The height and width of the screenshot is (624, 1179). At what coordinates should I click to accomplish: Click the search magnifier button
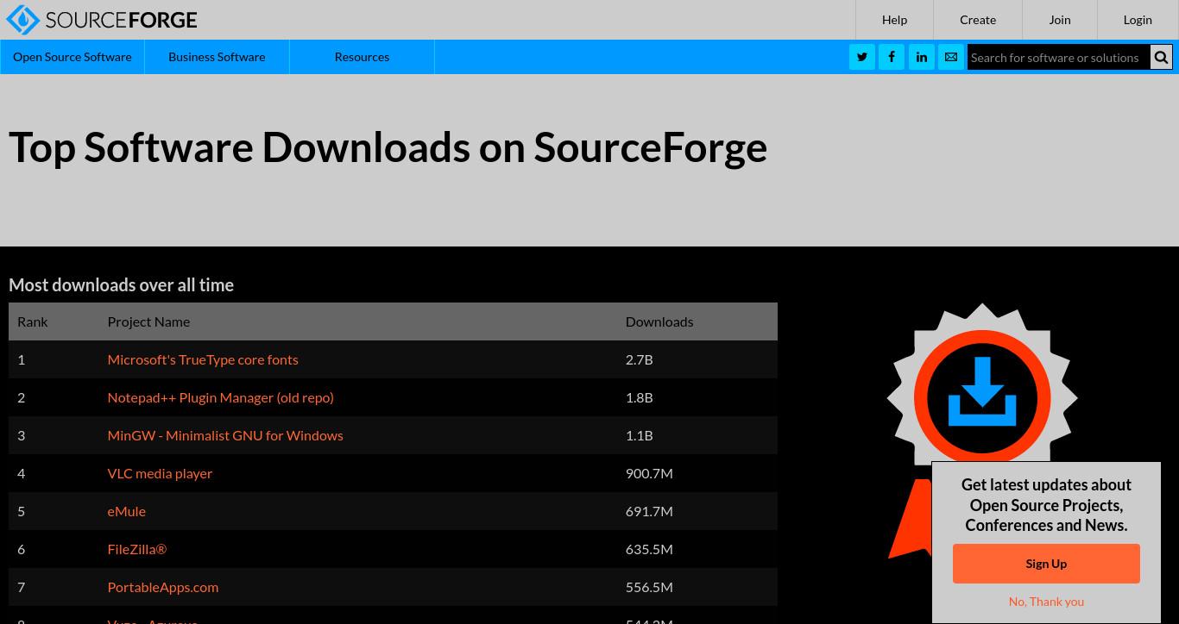pyautogui.click(x=1161, y=58)
